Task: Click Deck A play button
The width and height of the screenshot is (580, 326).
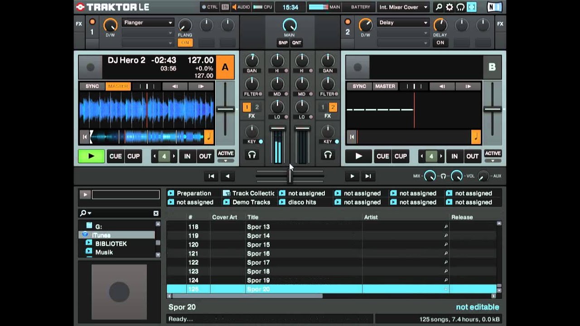Action: coord(91,156)
